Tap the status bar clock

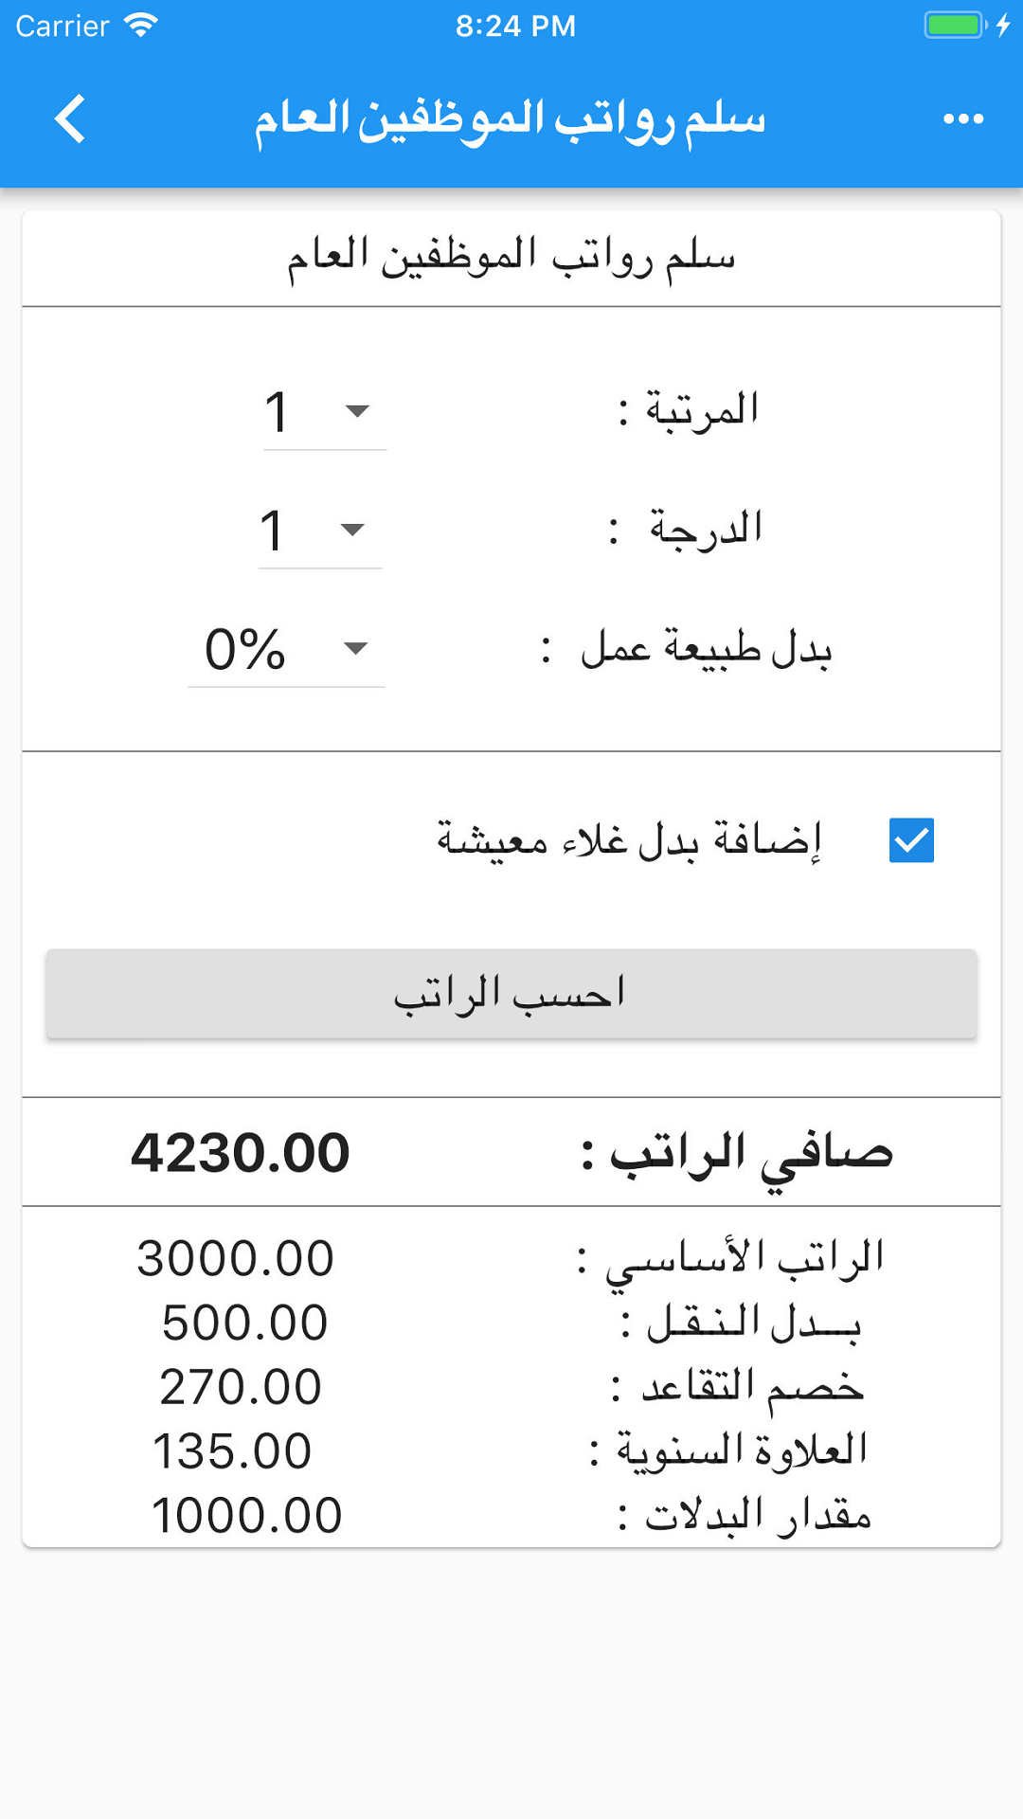[515, 26]
